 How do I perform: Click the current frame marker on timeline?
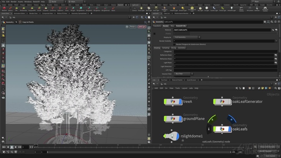point(36,146)
